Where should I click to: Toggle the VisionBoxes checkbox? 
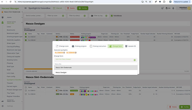pyautogui.click(x=112, y=16)
